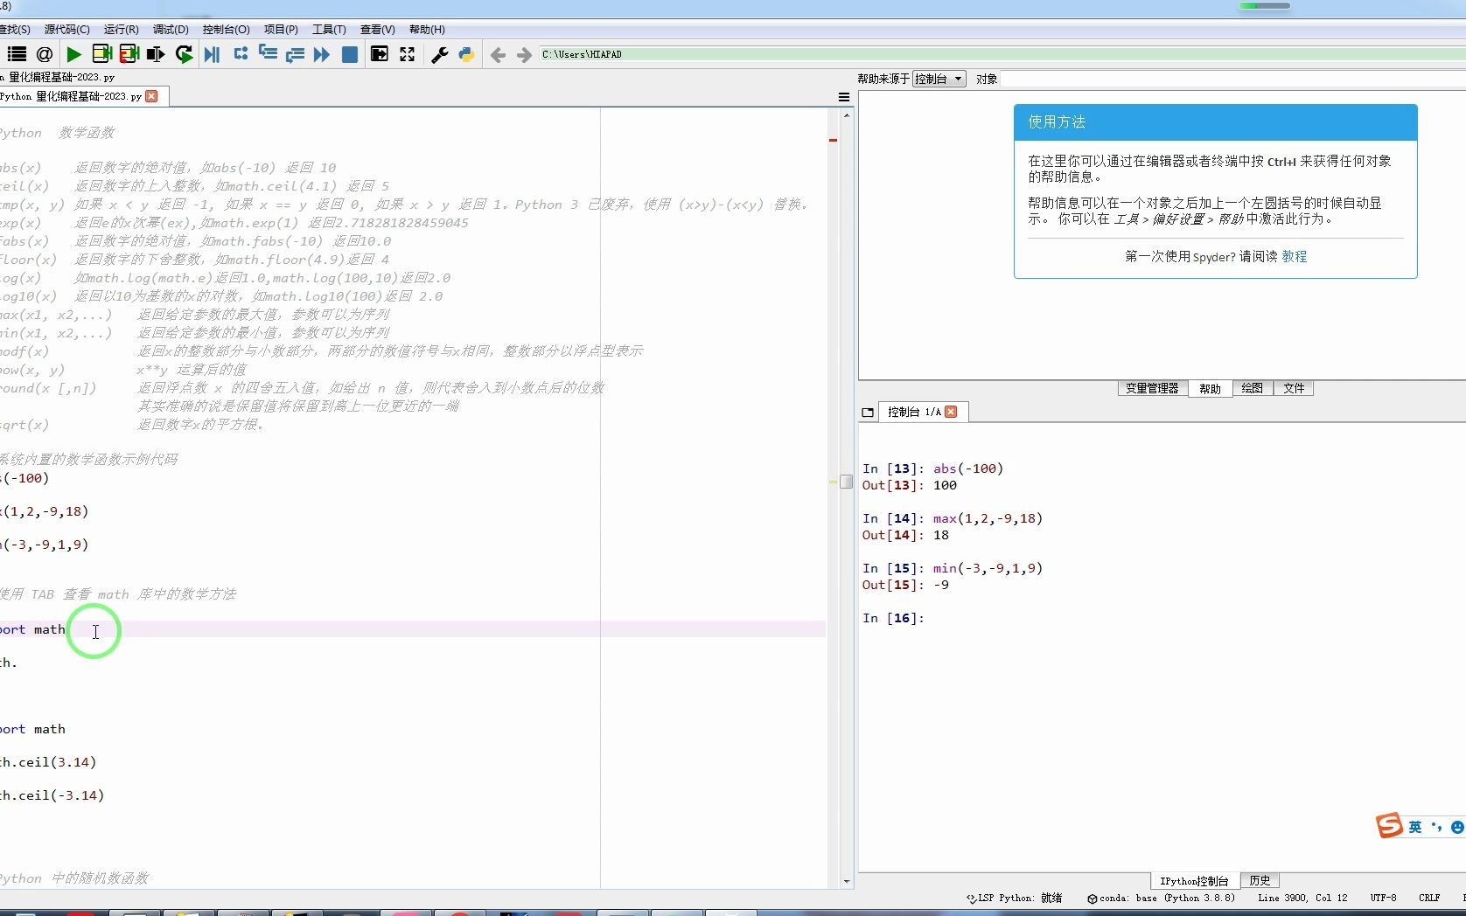Viewport: 1466px width, 916px height.
Task: Click the Sogou input method S icon
Action: point(1389,825)
